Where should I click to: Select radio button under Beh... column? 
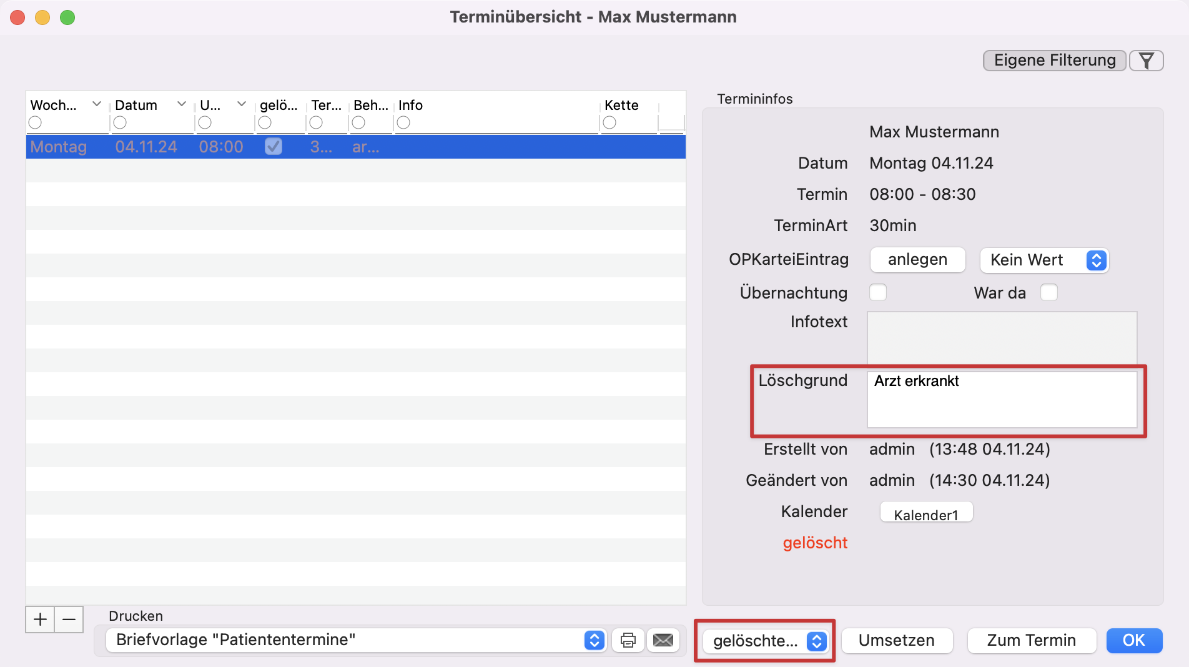coord(358,123)
